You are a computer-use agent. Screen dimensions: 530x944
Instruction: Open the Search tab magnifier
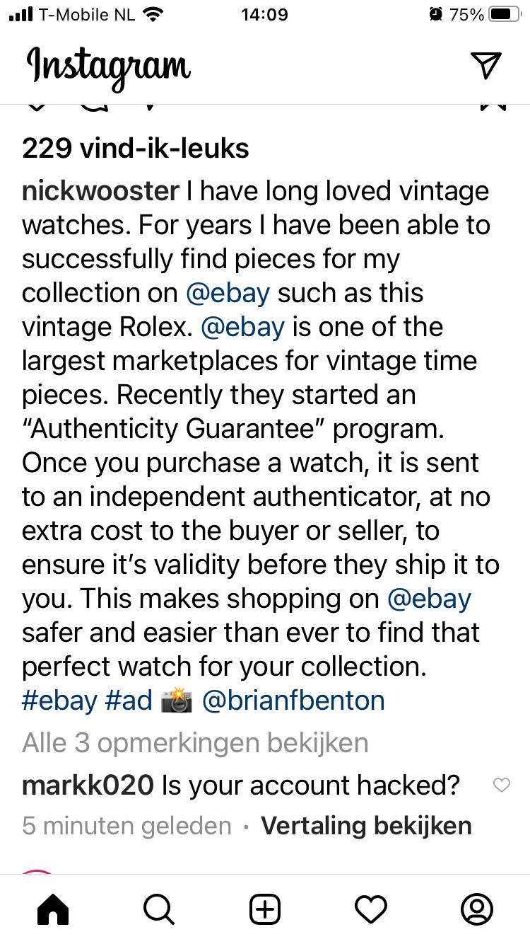coord(159,909)
